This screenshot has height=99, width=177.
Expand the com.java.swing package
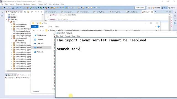(11, 43)
